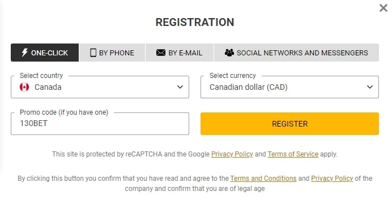This screenshot has height=213, width=392.
Task: Expand the country dropdown chevron
Action: (x=180, y=87)
